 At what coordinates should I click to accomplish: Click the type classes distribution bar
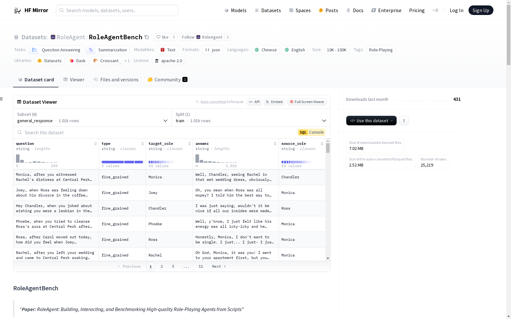122,162
